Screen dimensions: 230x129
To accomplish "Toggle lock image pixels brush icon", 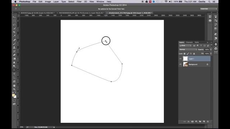I will pyautogui.click(x=188, y=54).
